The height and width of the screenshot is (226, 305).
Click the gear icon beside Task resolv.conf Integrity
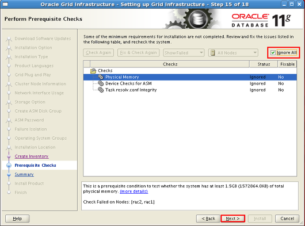101,90
